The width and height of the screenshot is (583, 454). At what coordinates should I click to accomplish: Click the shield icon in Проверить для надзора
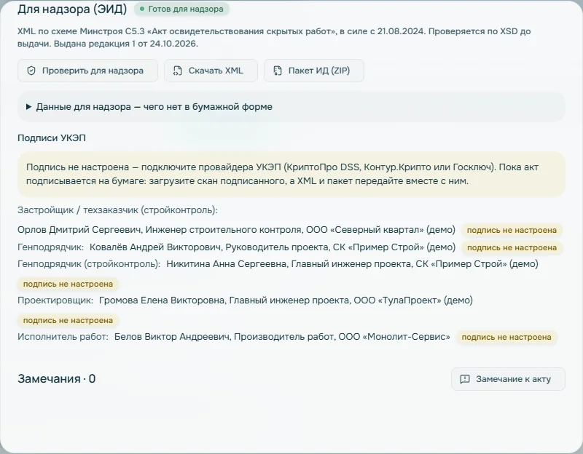[31, 71]
